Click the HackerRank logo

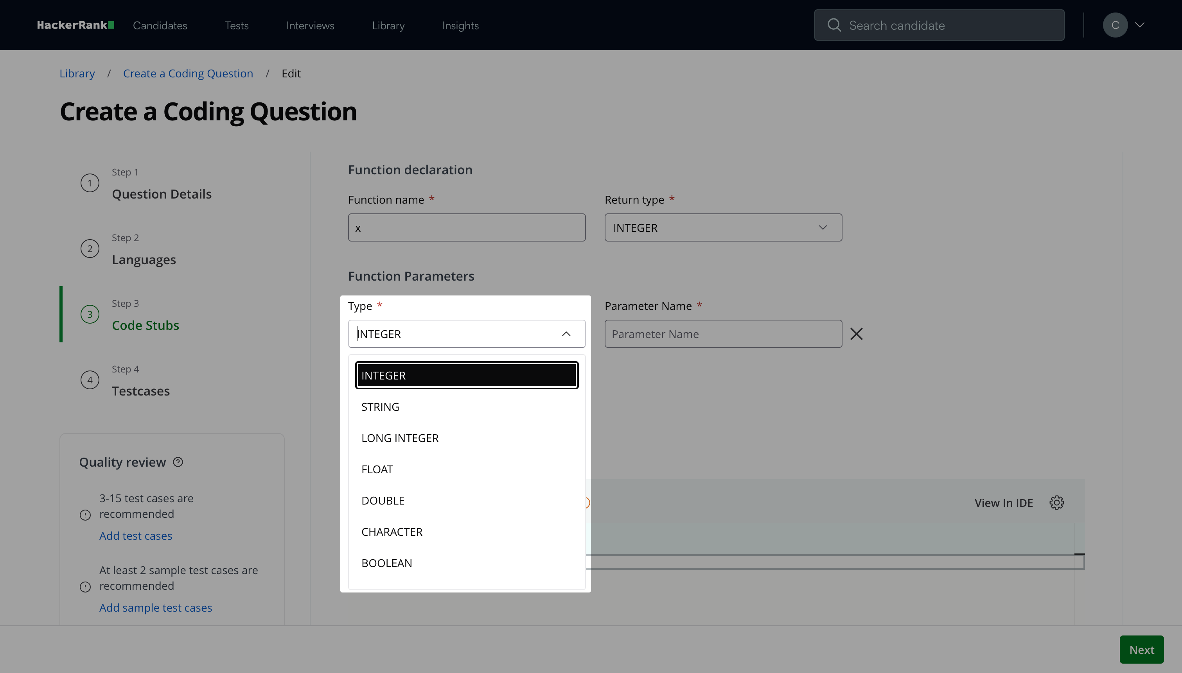(75, 25)
